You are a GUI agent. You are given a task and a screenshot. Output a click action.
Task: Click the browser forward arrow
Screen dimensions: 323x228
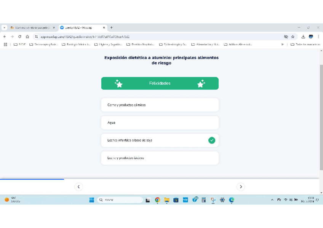tap(12, 37)
